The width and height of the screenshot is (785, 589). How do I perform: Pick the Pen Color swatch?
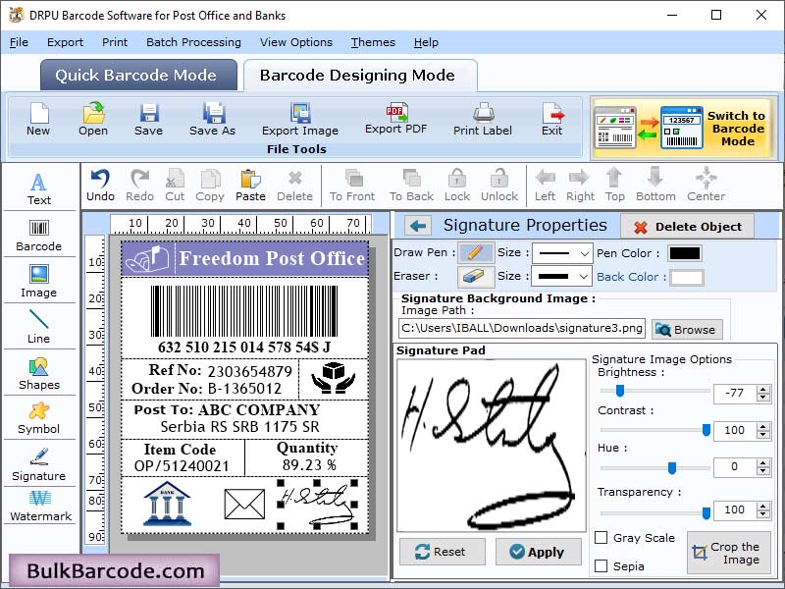[x=685, y=253]
